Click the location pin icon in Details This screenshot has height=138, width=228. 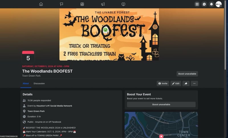click(x=24, y=111)
